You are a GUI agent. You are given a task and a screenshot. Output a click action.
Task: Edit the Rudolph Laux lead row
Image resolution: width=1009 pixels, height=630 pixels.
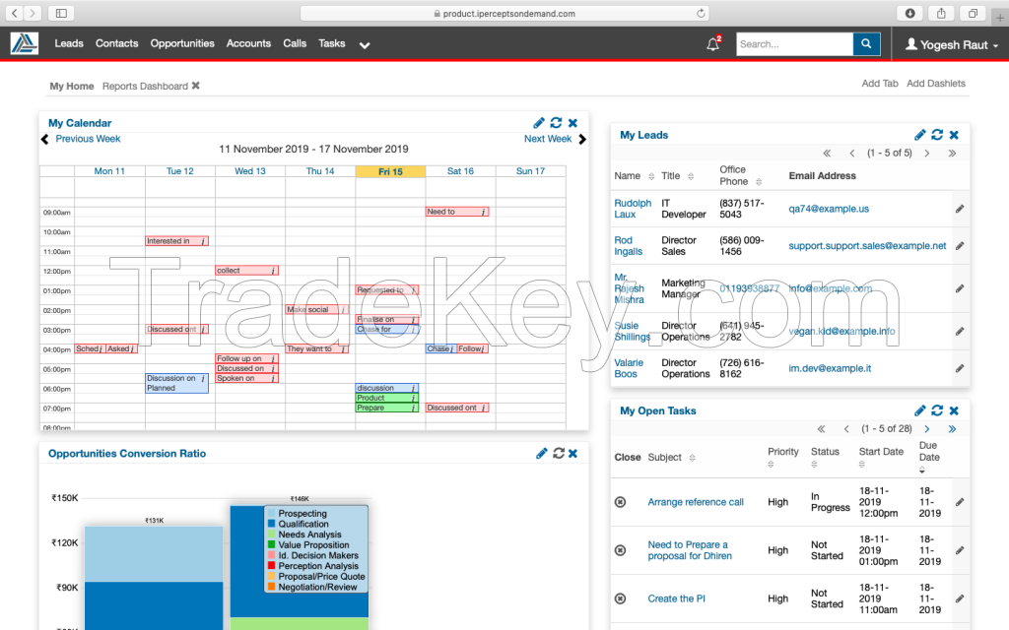(x=960, y=209)
